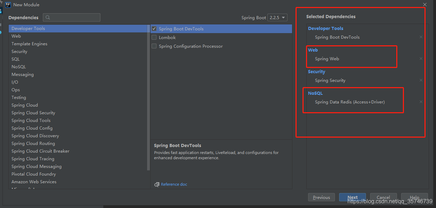436x208 pixels.
Task: Click the Cancel button
Action: 383,197
